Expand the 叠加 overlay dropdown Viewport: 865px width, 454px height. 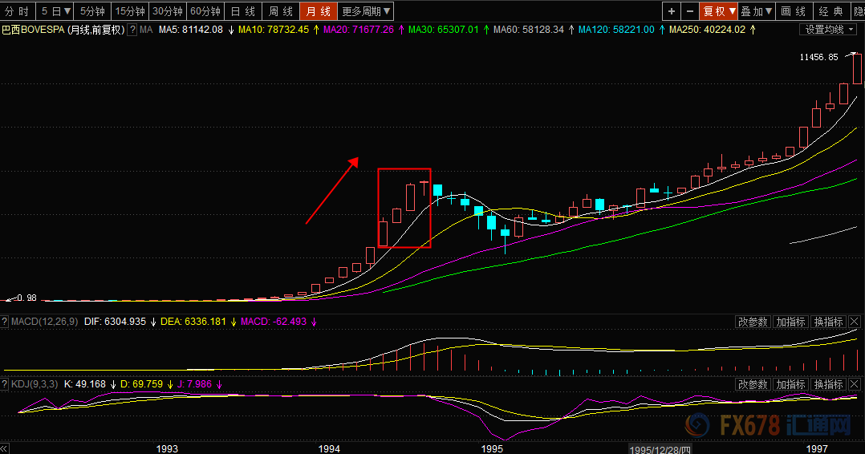757,11
